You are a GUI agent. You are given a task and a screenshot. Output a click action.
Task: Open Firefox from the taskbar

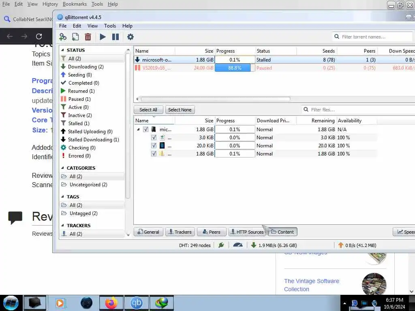tap(111, 303)
